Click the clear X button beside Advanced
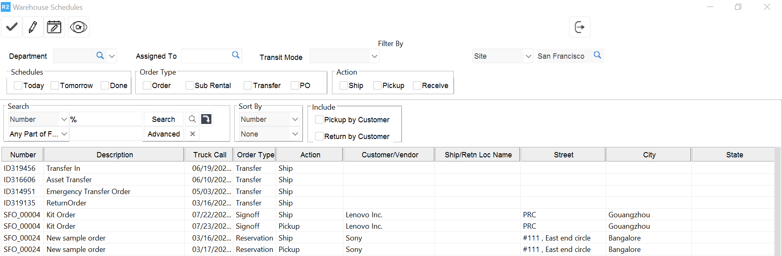The width and height of the screenshot is (782, 256). click(192, 134)
